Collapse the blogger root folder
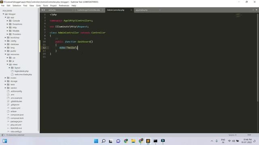This screenshot has height=145, width=259. tap(3, 14)
